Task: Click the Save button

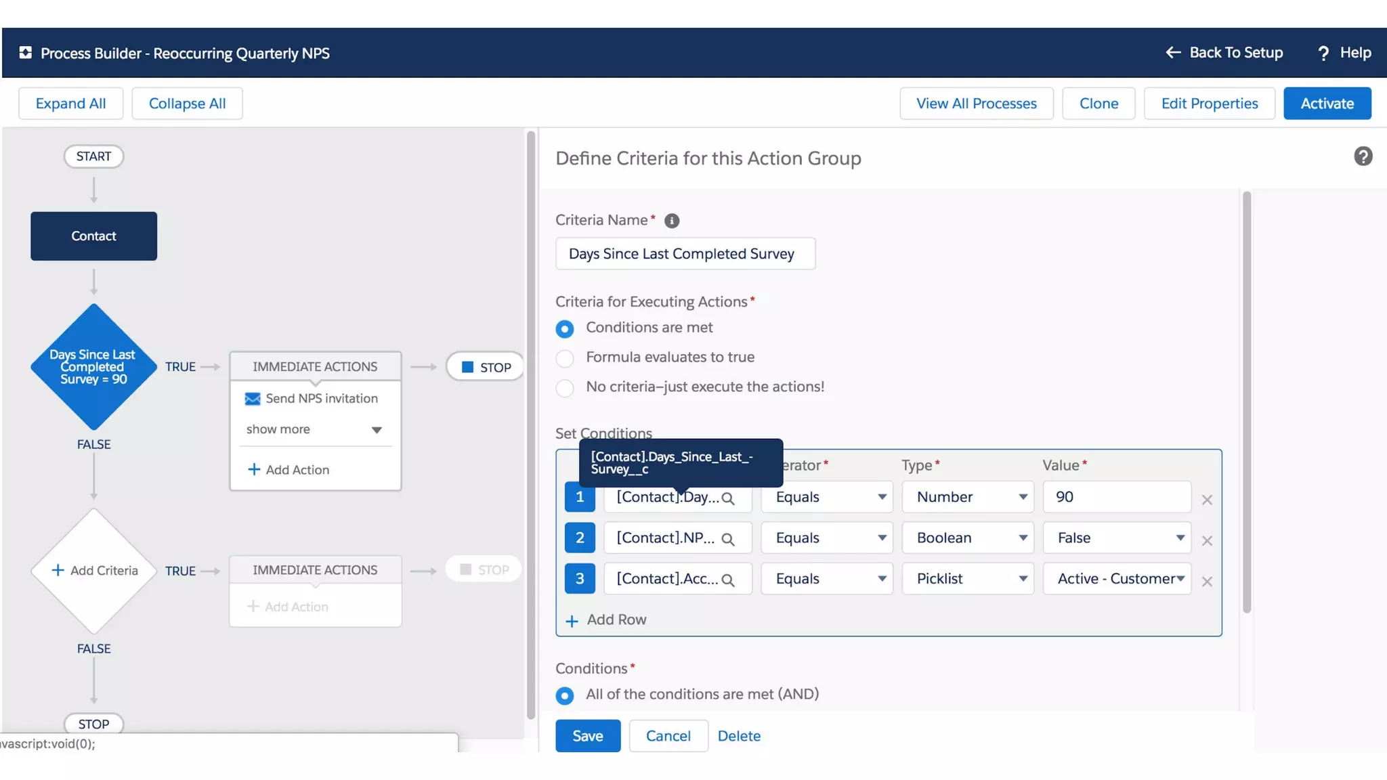Action: [588, 736]
